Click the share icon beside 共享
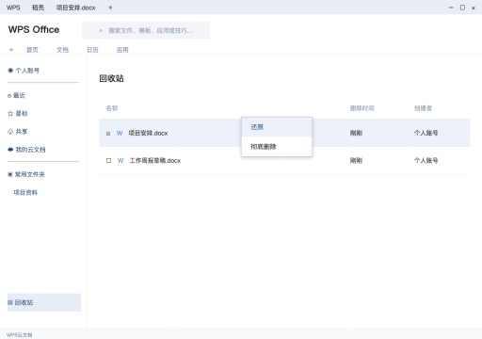The width and height of the screenshot is (482, 339). pyautogui.click(x=10, y=132)
